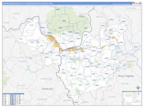Click ZIP code 25514

64,73
